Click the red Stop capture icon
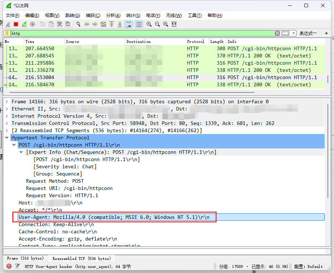This screenshot has height=273, width=334. pos(16,24)
